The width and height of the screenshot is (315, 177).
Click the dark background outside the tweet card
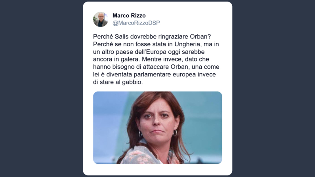[40, 88]
